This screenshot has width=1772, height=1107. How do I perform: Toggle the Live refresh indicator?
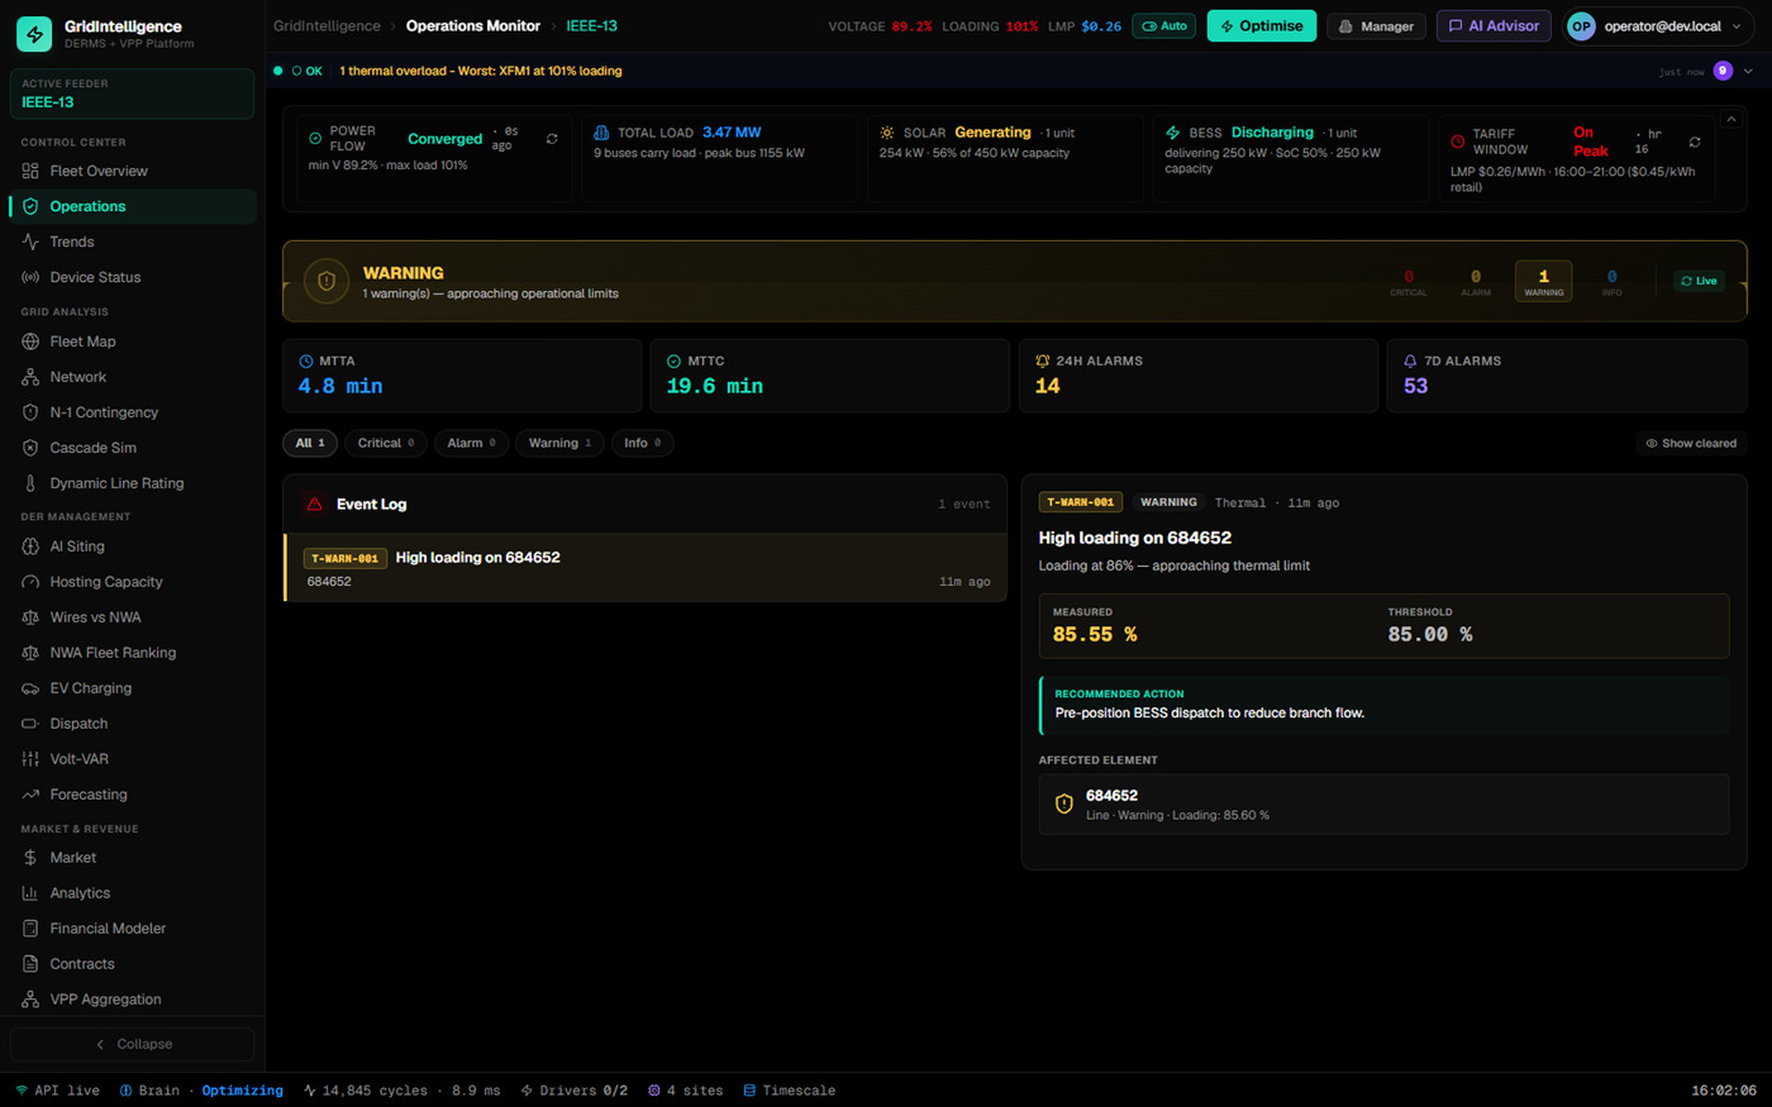point(1699,281)
